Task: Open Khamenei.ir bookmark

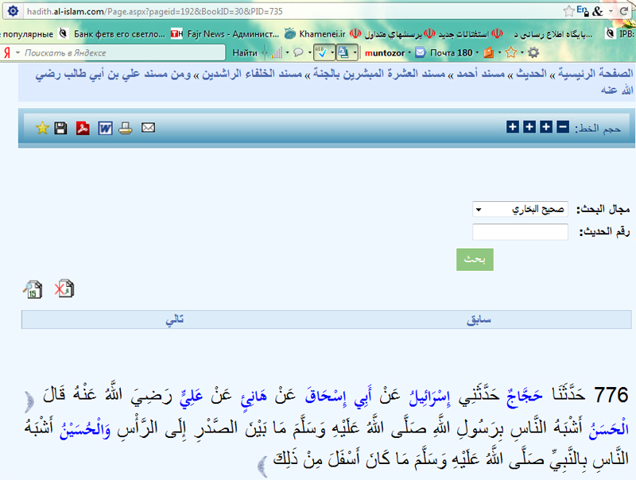Action: [x=315, y=34]
